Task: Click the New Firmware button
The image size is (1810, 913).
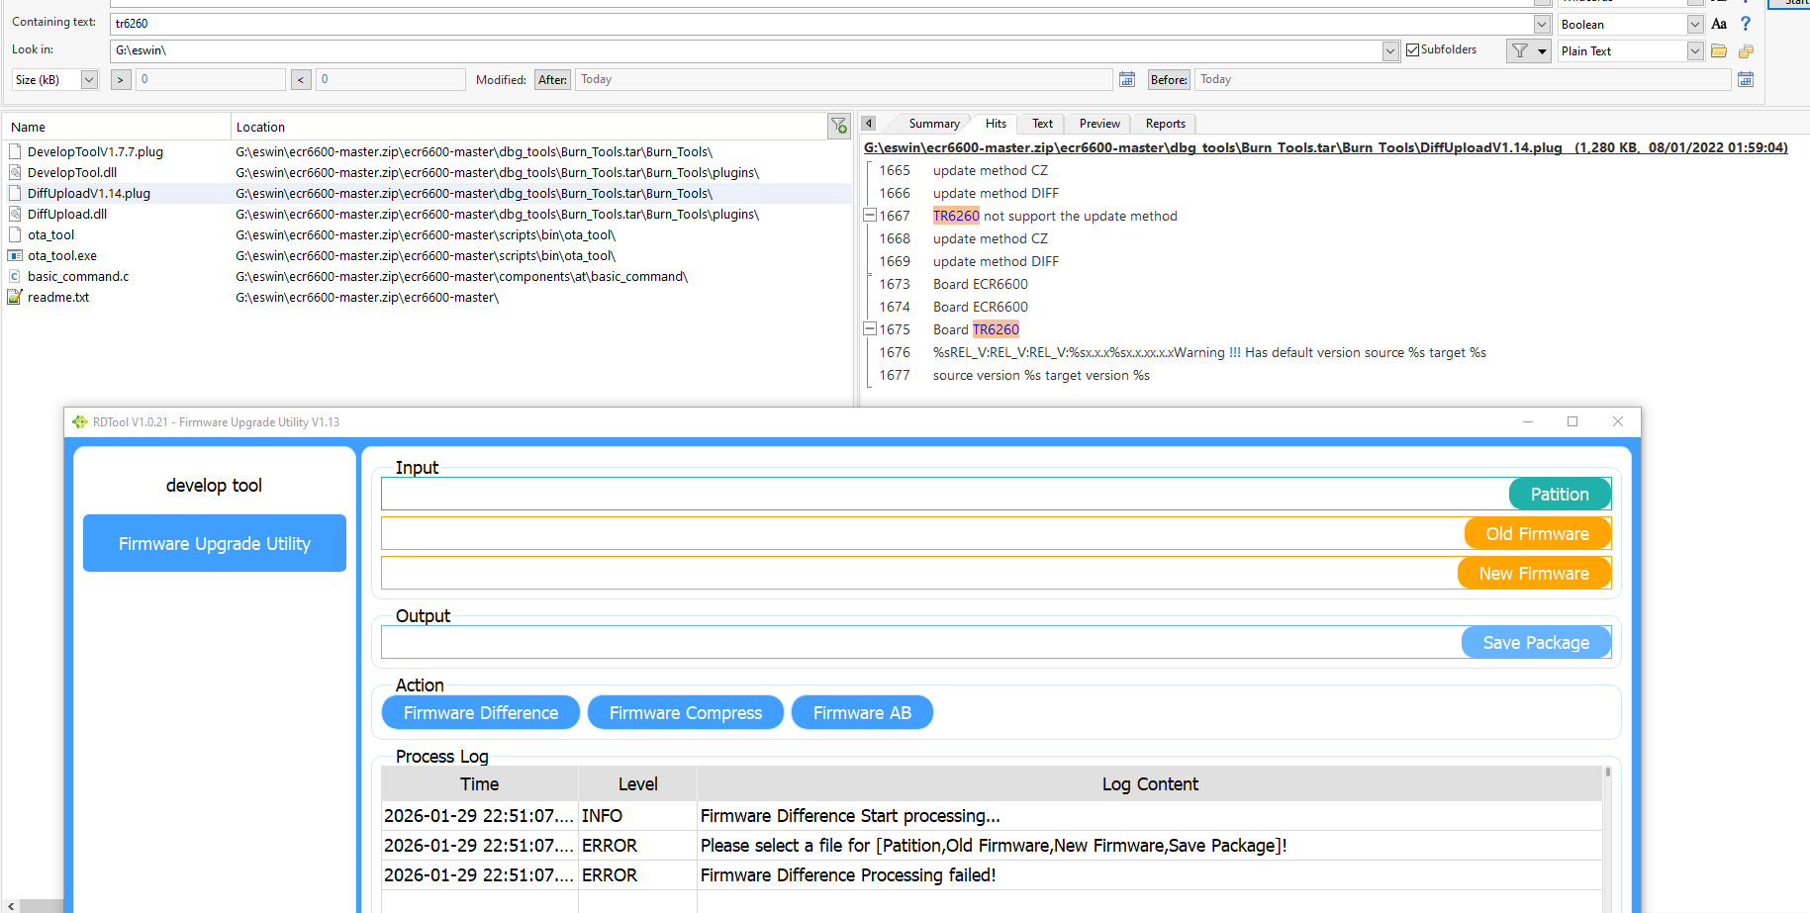Action: tap(1534, 573)
